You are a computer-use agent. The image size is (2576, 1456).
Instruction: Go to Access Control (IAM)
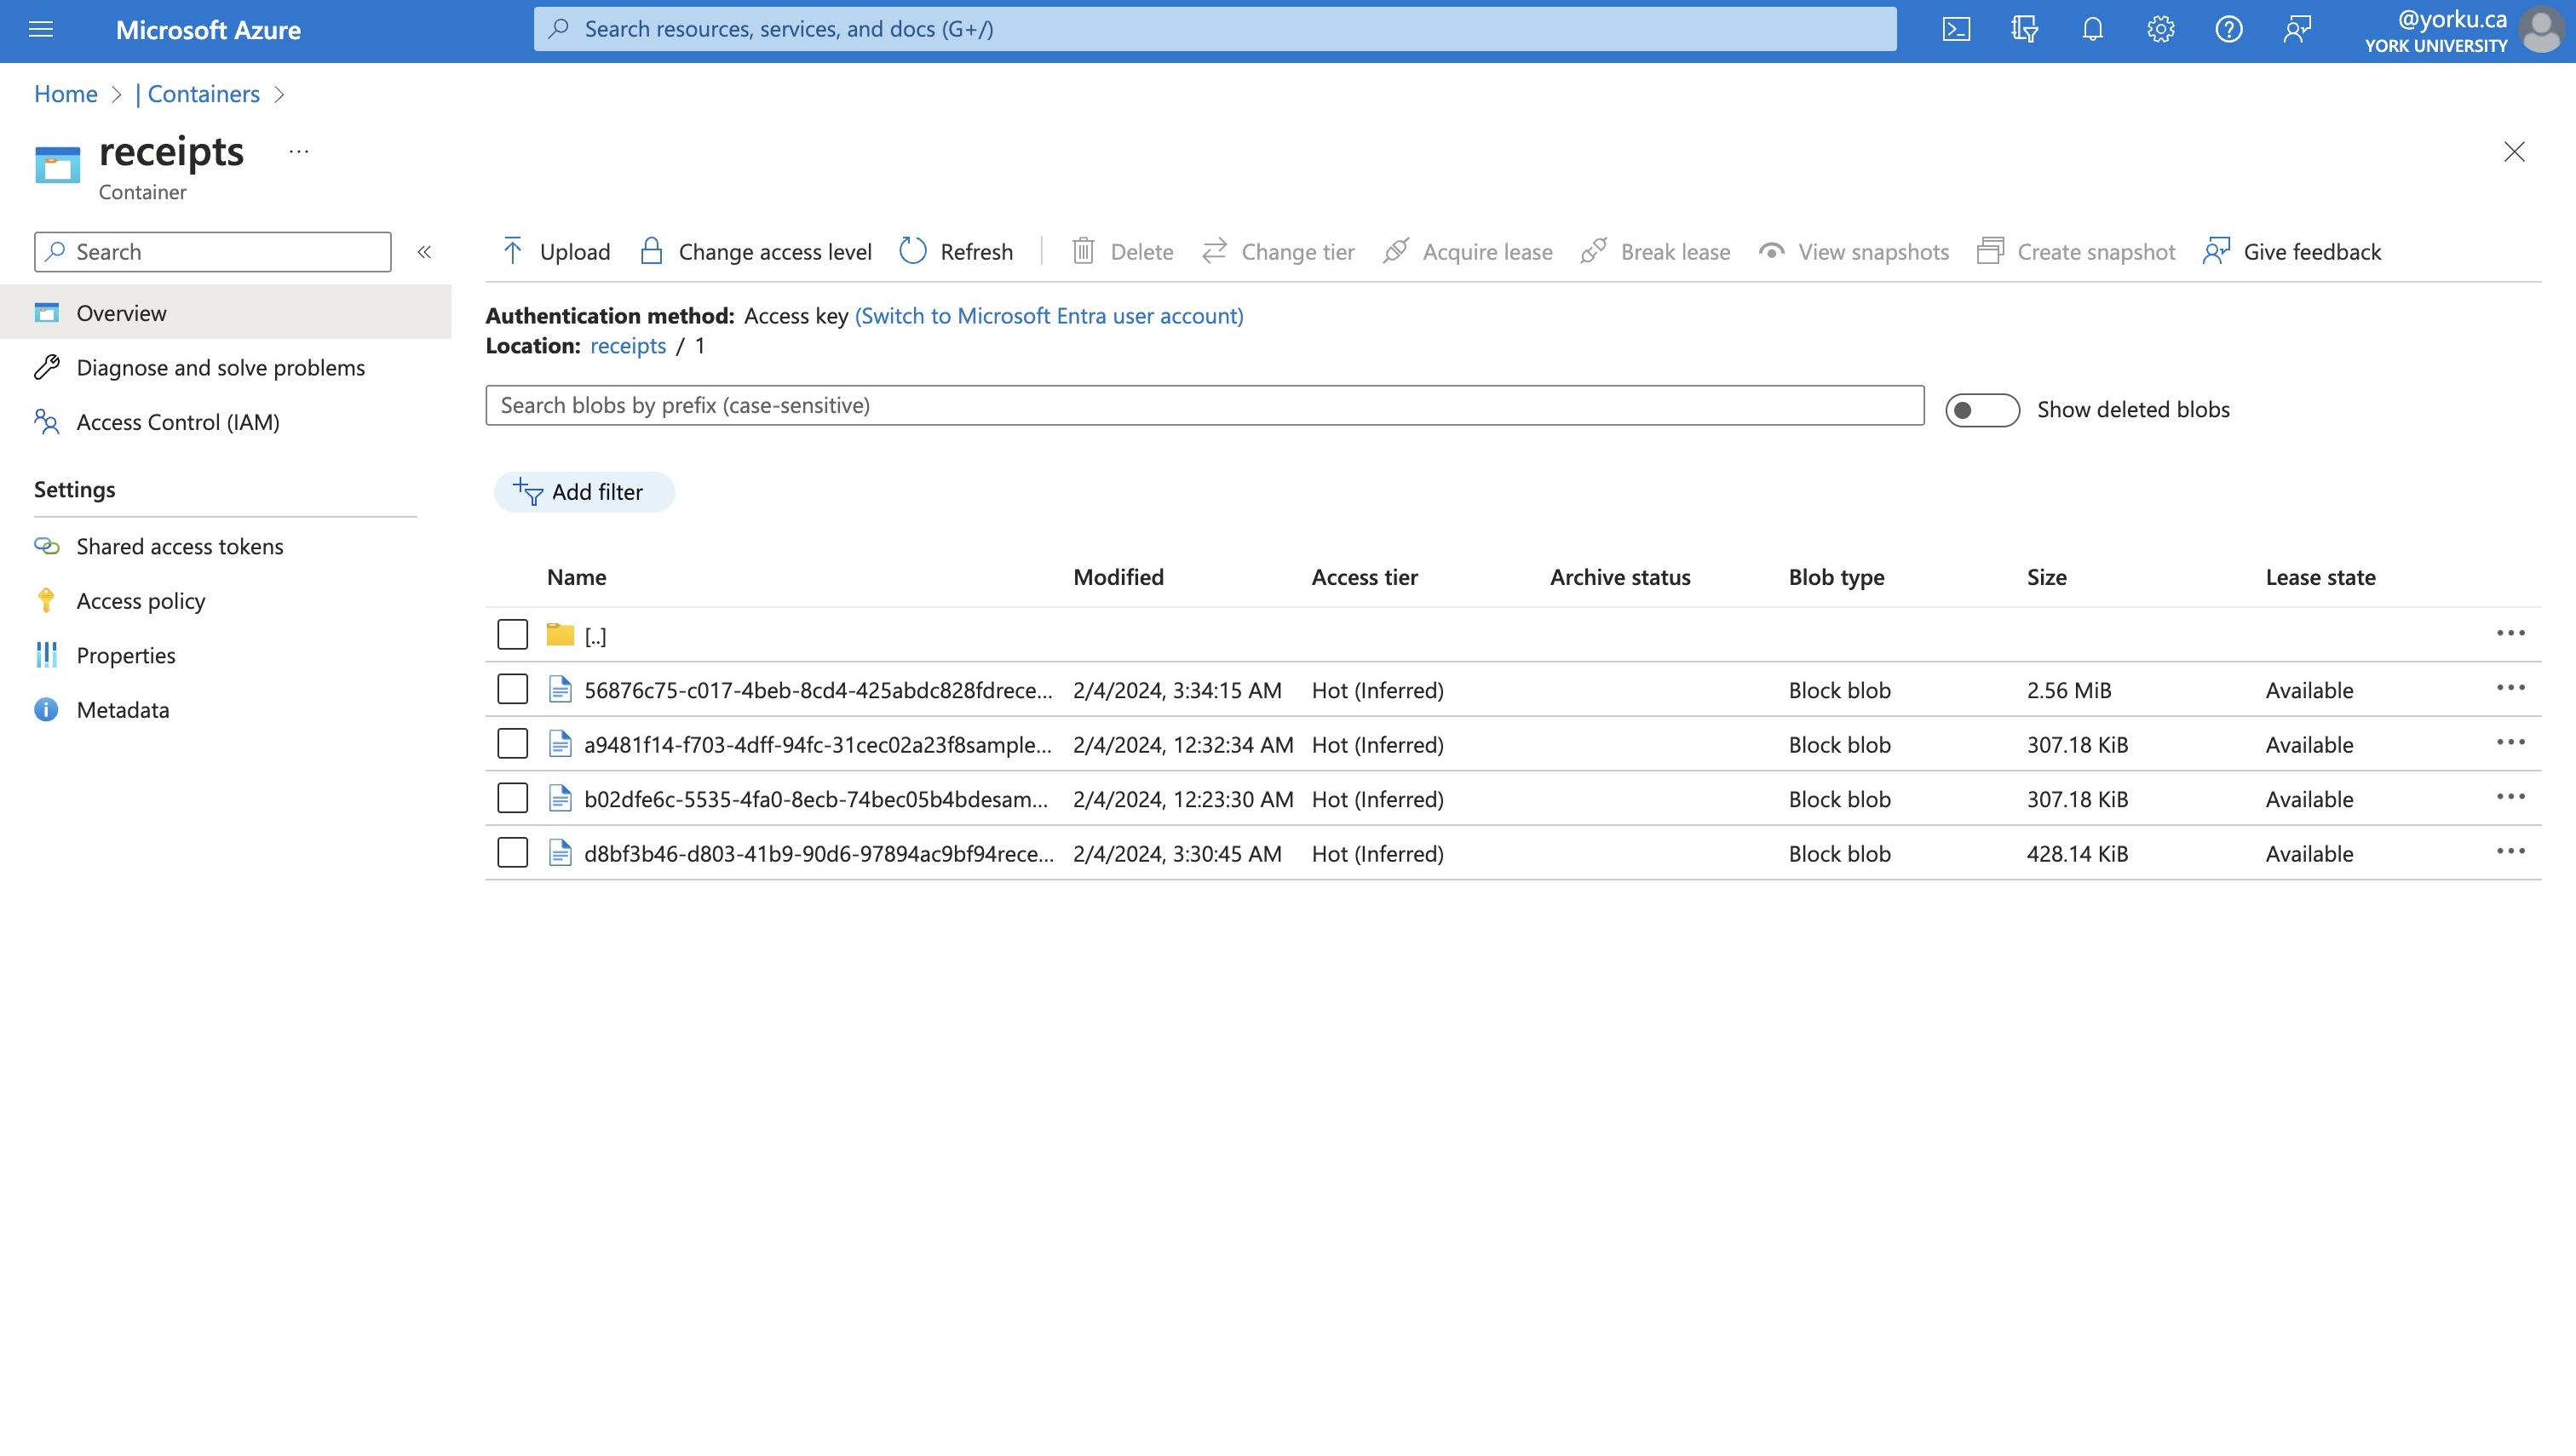[178, 422]
